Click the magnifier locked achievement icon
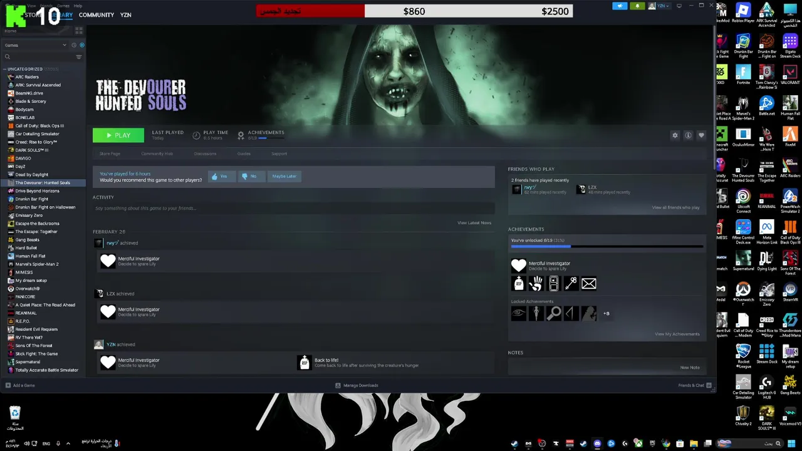The width and height of the screenshot is (802, 451). (553, 313)
